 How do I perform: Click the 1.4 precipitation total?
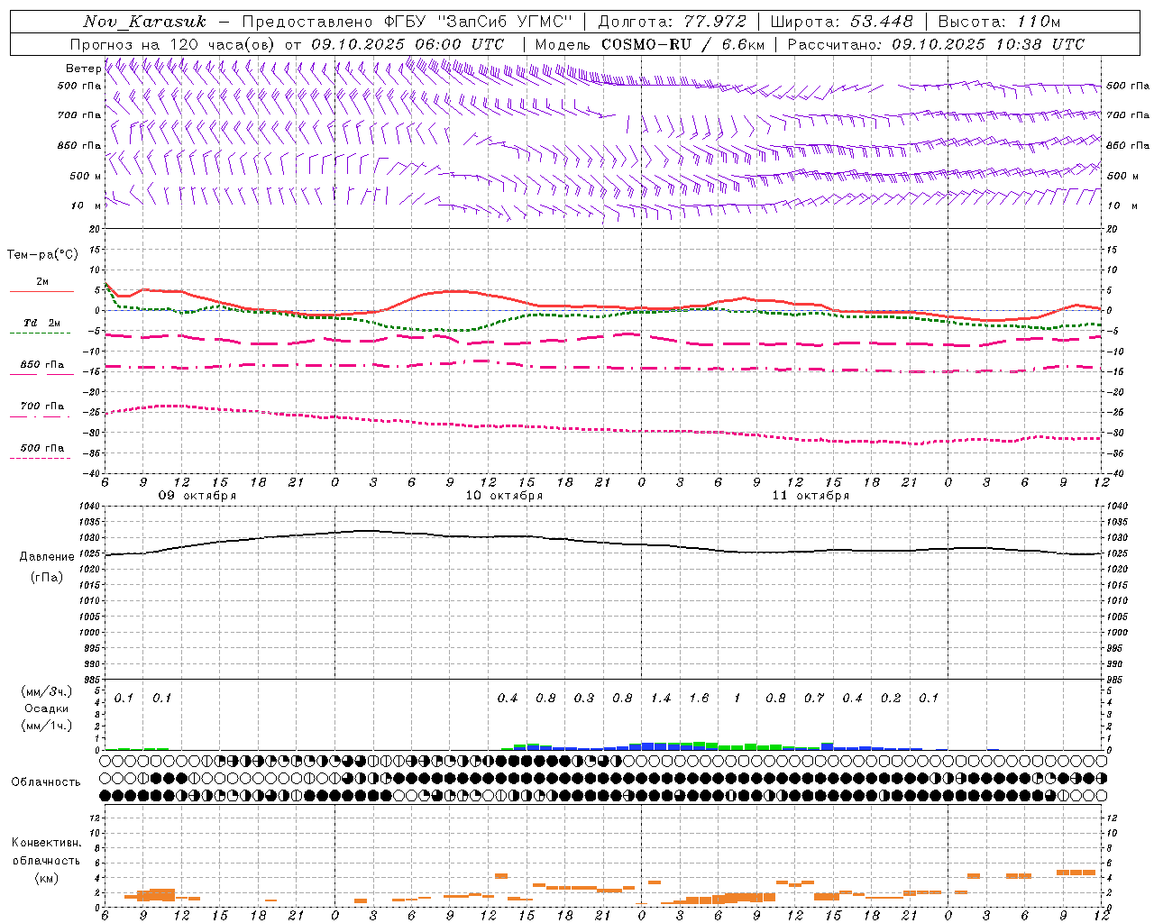coord(661,698)
